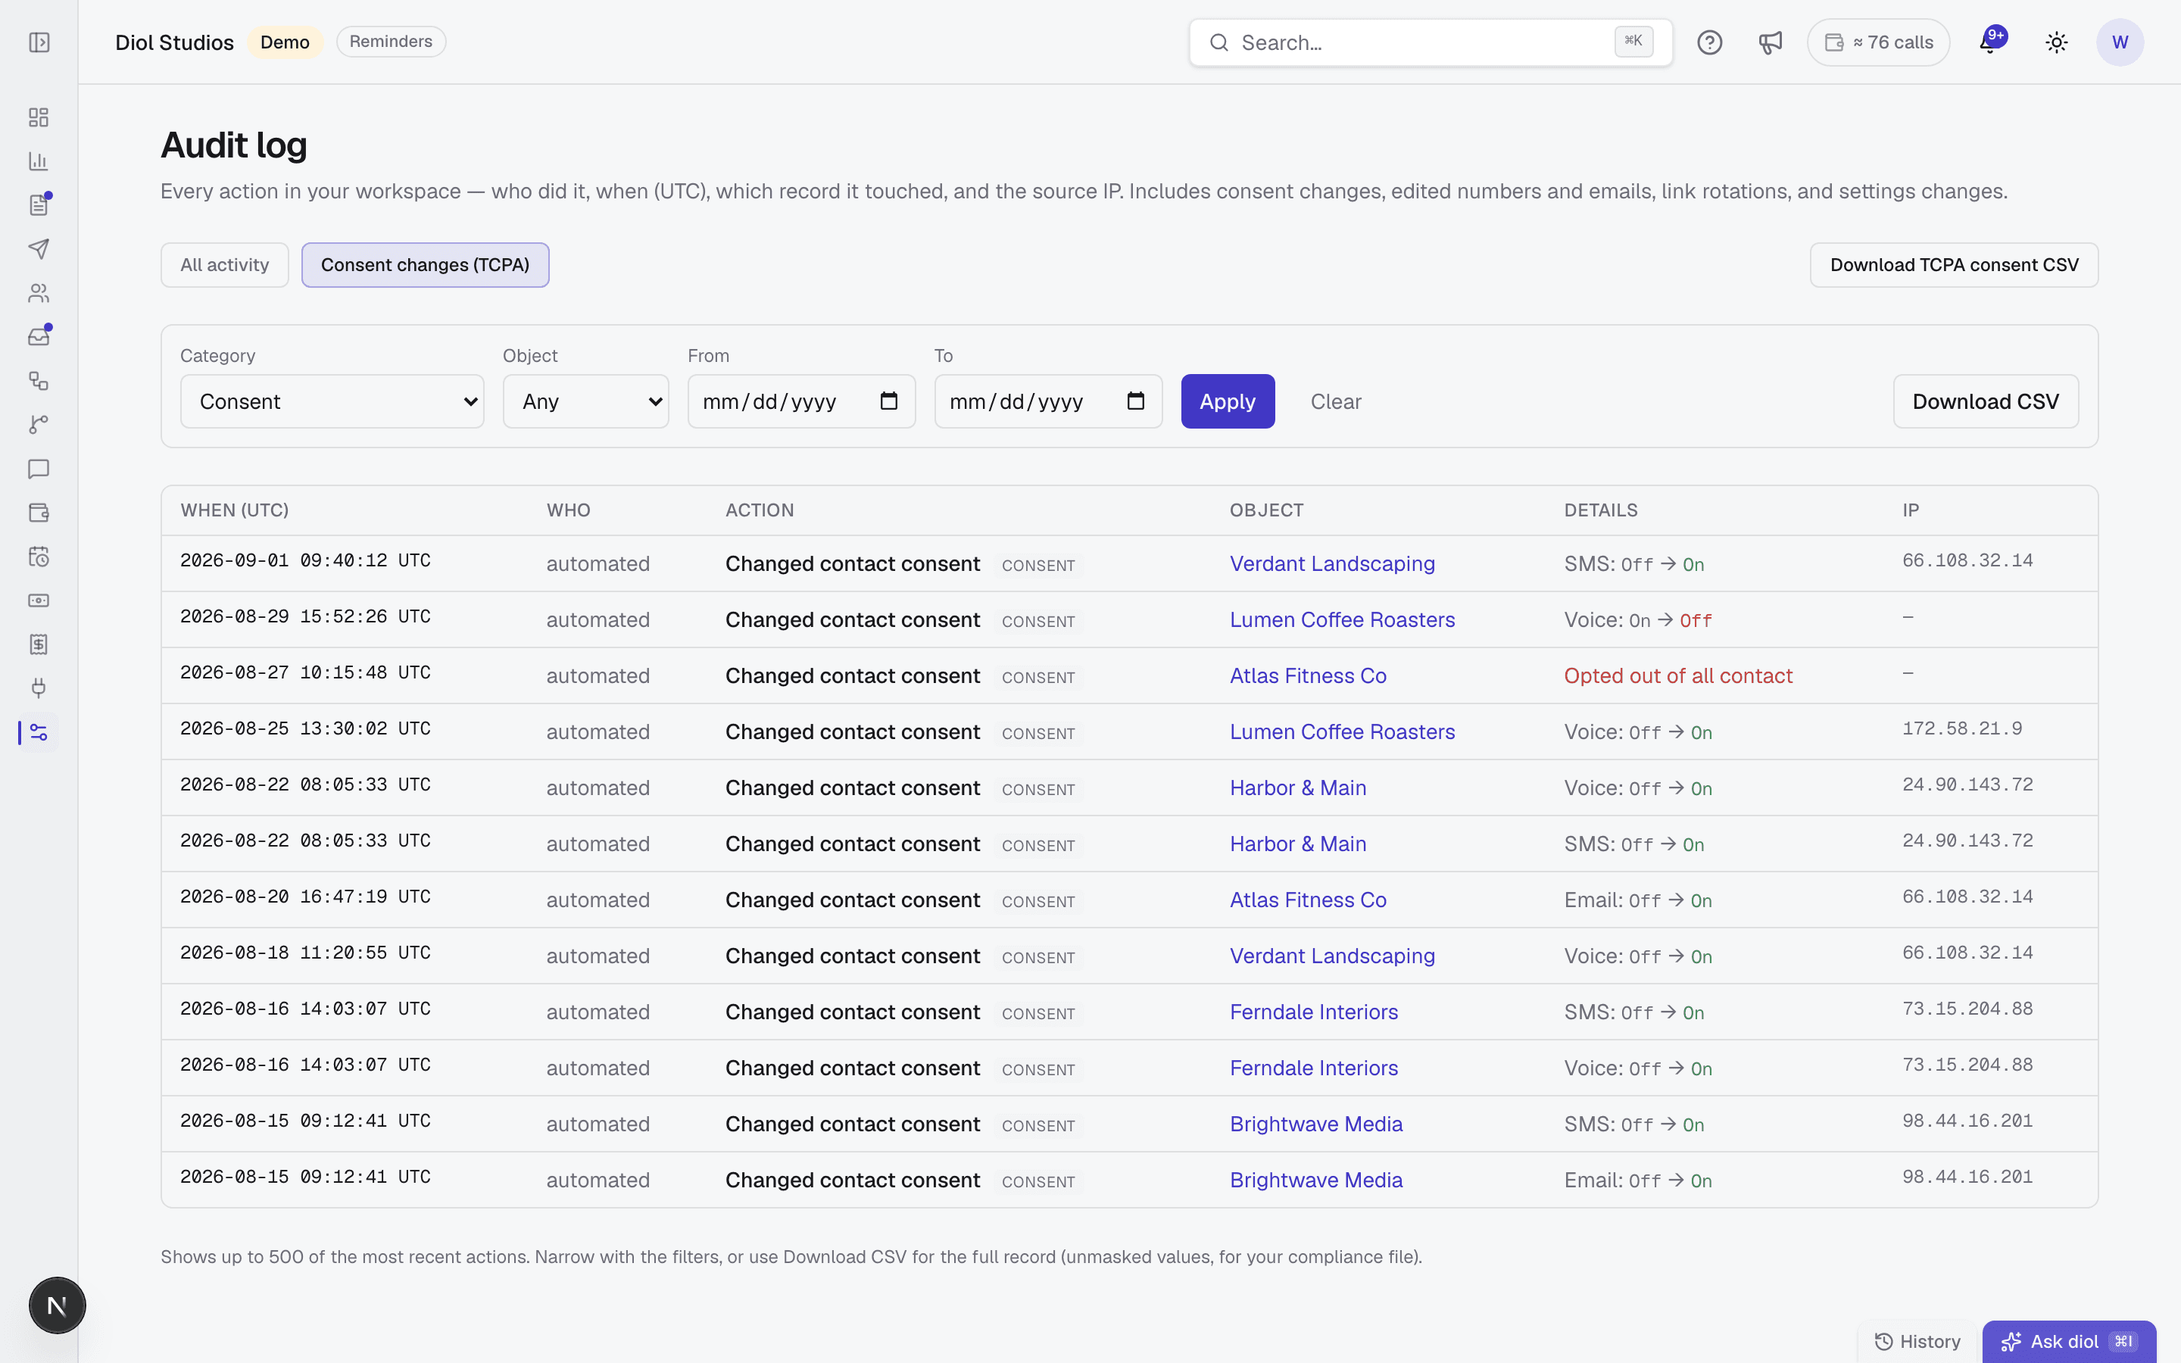
Task: Open the inbox tray icon
Action: point(39,337)
